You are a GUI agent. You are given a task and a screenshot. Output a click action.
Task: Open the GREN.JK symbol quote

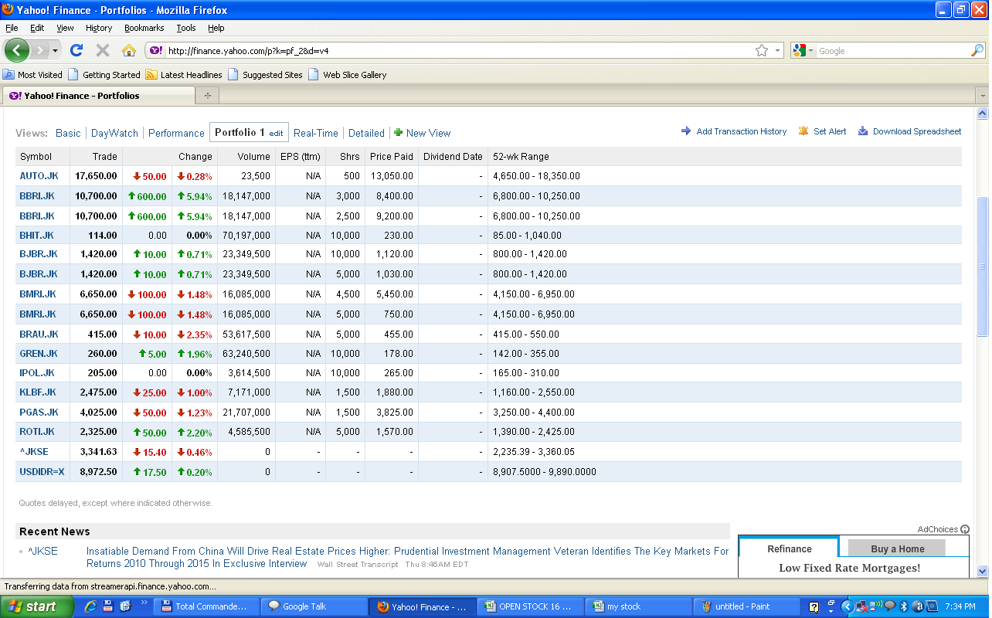coord(39,354)
